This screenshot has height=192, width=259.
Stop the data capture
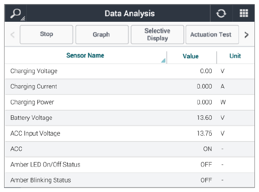(x=46, y=34)
